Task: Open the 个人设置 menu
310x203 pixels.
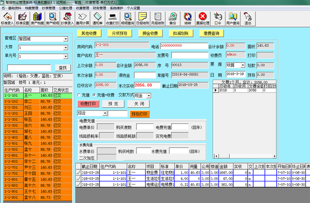Action: 133,8
